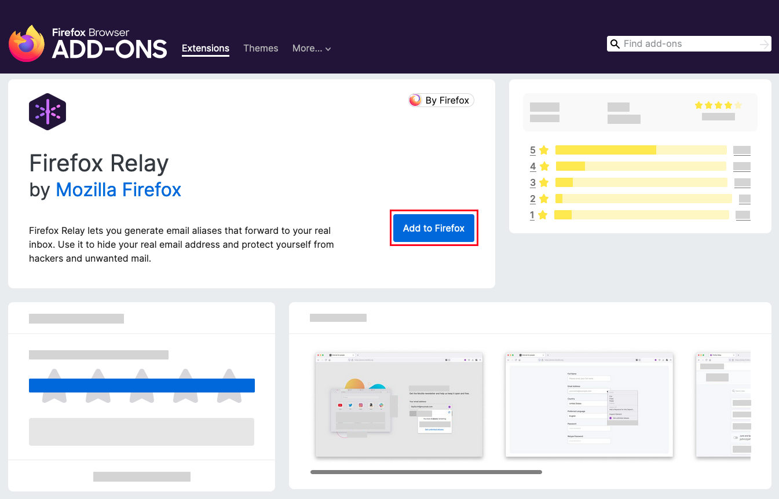Screen dimensions: 779x499
Task: Open the third partially visible screenshot thumbnail
Action: pyautogui.click(x=723, y=405)
